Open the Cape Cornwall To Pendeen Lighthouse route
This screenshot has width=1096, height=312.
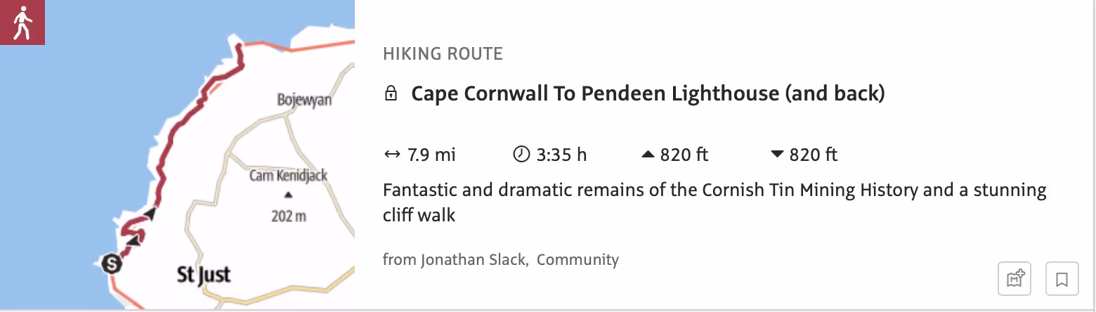(647, 93)
